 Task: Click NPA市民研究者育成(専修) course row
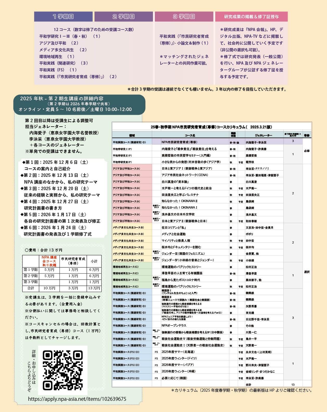207,142
